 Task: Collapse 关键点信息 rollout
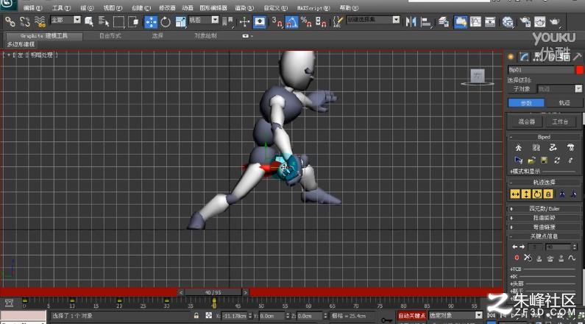pyautogui.click(x=544, y=236)
